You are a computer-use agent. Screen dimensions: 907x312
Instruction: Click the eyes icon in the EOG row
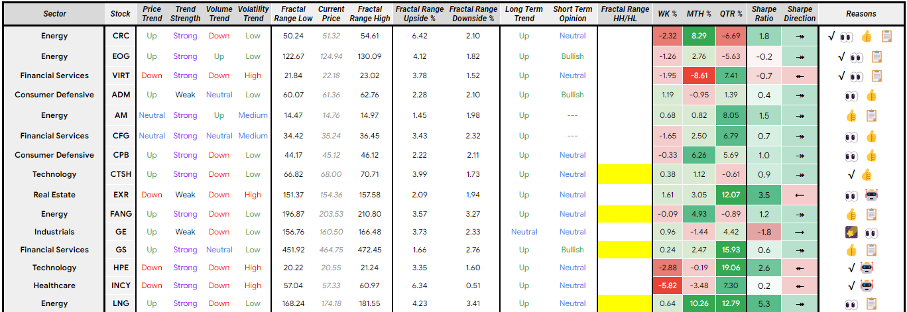click(x=856, y=57)
